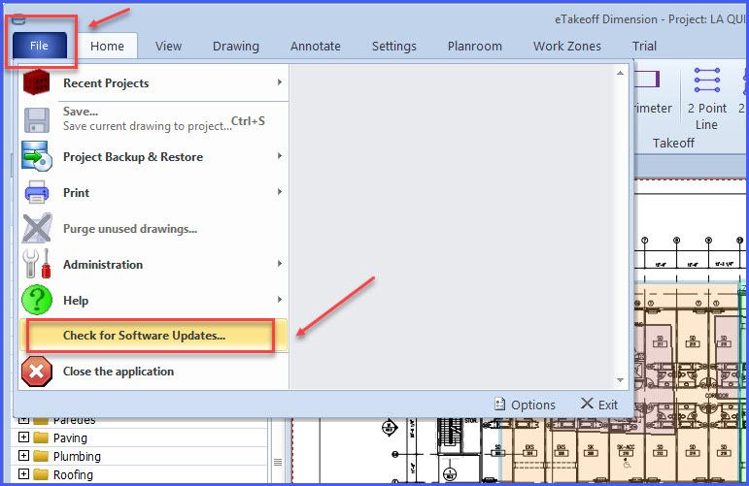Expand the Administration submenu arrow
749x486 pixels.
click(x=280, y=263)
